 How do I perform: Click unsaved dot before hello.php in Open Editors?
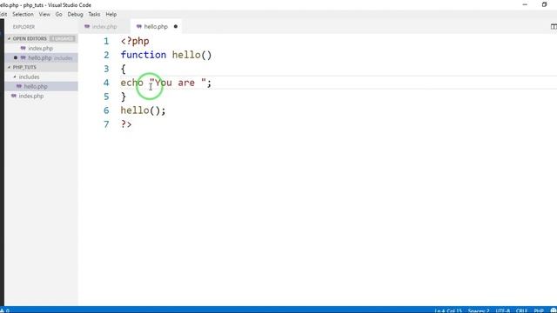(16, 58)
